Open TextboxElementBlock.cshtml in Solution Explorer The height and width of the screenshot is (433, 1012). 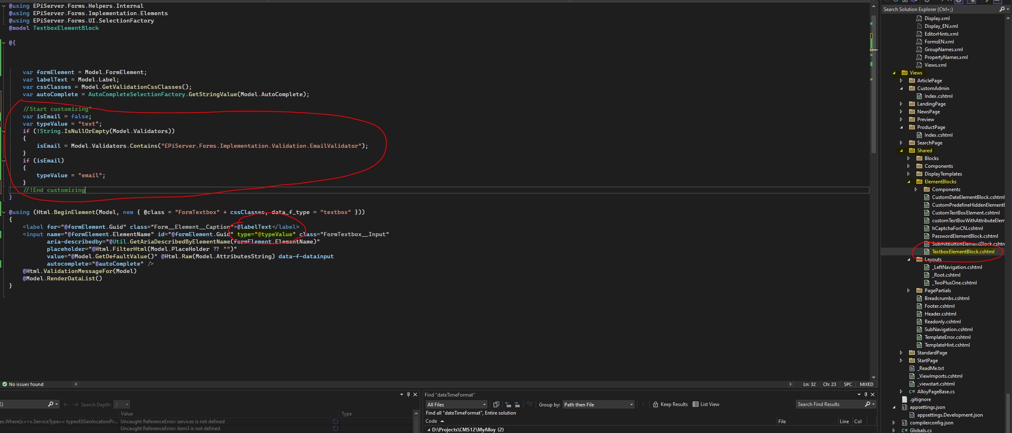point(963,252)
